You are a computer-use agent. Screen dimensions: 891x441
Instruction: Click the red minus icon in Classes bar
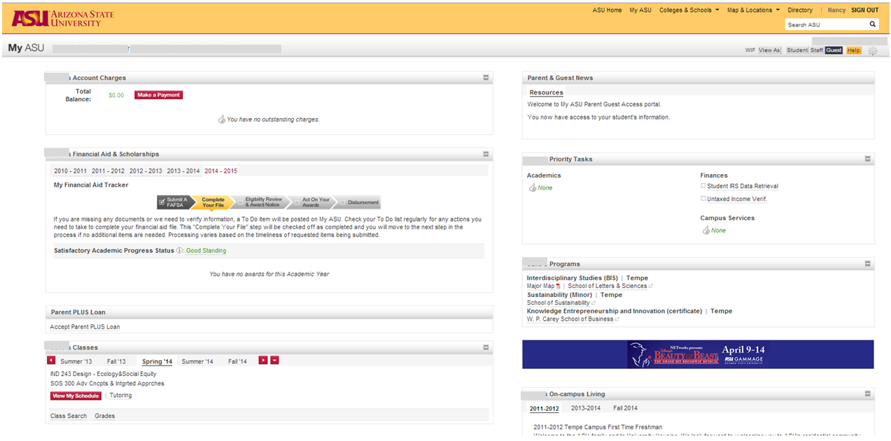[274, 360]
